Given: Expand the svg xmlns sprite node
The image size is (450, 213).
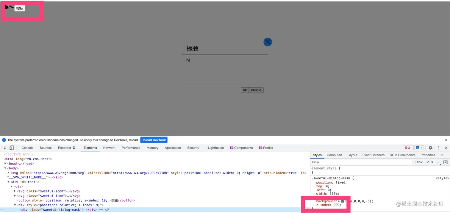Looking at the screenshot, I should click(8, 173).
